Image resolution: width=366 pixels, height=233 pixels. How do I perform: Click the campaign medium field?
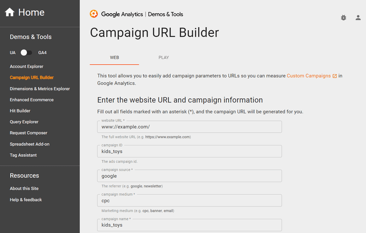click(189, 201)
